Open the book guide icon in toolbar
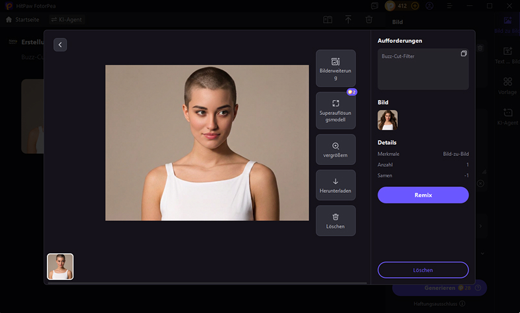The width and height of the screenshot is (520, 313). pos(328,20)
